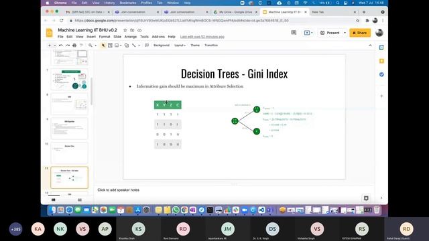The height and width of the screenshot is (241, 429).
Task: Star the Machine Learning IIT BHU presentation
Action: click(x=125, y=30)
